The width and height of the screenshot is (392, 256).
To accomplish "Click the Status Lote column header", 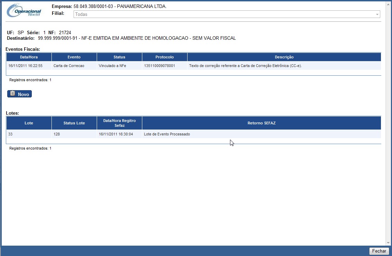I will pos(74,123).
